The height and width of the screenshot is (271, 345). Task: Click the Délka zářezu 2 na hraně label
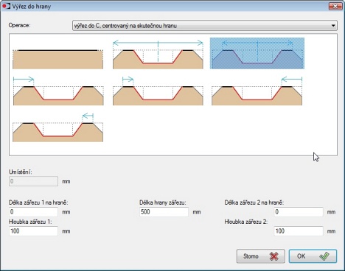(x=254, y=203)
